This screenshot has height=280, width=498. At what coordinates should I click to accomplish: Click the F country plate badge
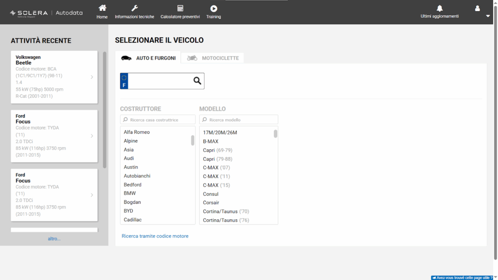[124, 81]
